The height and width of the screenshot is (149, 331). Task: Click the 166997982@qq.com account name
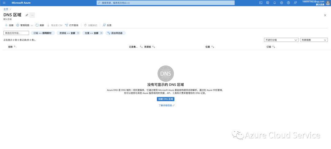[x=313, y=2]
